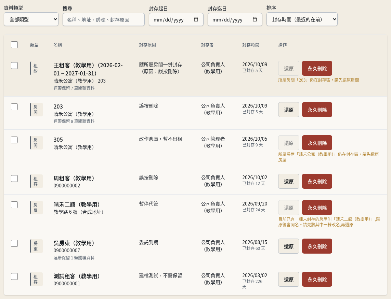Click the 操作 column header
Screen dimensions: 391x299
point(282,45)
